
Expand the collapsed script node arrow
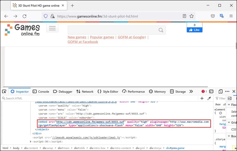(31, 142)
